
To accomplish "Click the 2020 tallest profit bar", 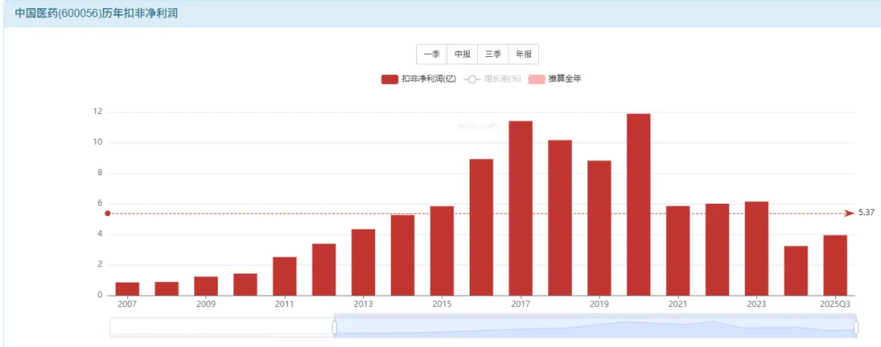I will click(x=639, y=204).
